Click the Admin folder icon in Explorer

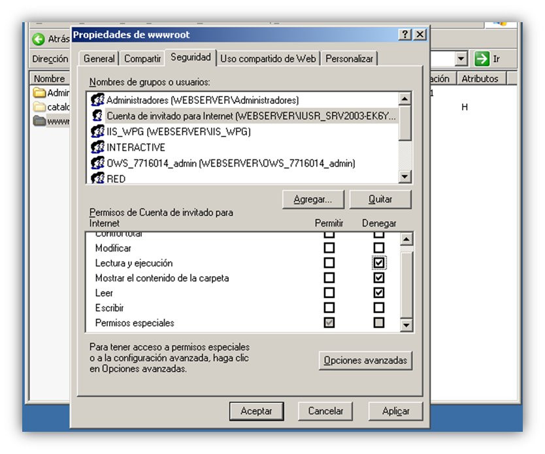point(39,93)
